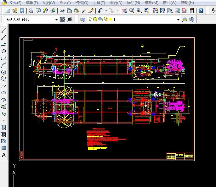Toggle layer freeze sun icon

pyautogui.click(x=95, y=19)
